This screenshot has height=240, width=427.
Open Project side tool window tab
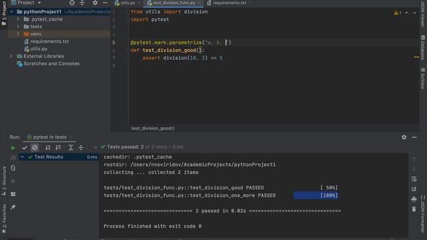[4, 13]
